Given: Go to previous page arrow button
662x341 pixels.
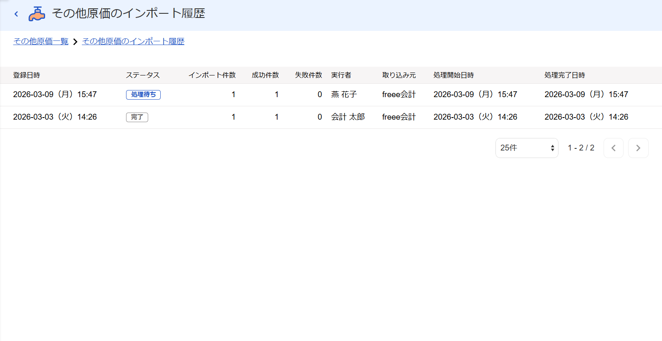Looking at the screenshot, I should [x=614, y=148].
